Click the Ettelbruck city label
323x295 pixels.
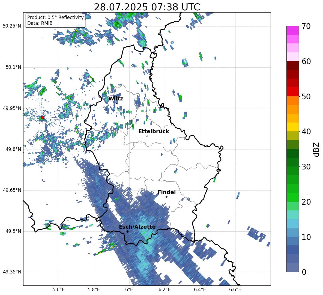pos(154,132)
